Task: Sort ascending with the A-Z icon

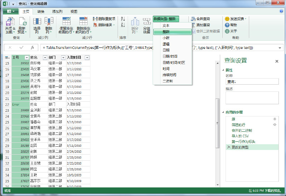Action: pos(123,19)
